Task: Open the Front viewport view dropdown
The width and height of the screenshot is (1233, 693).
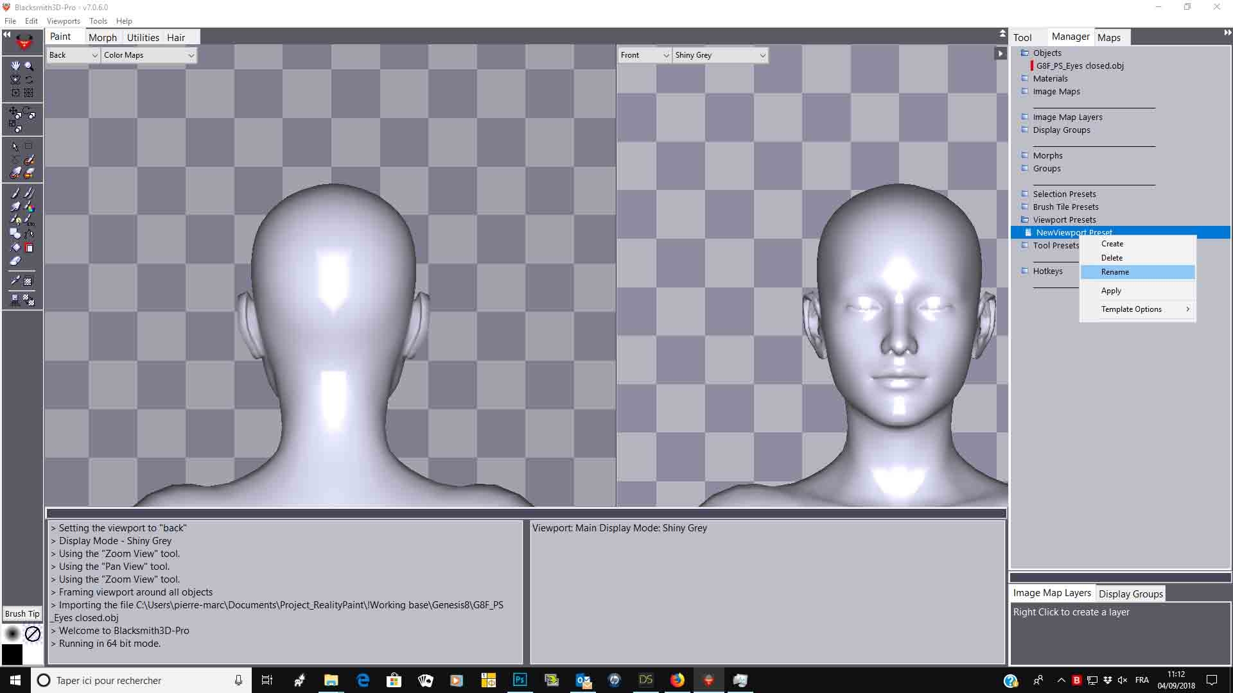Action: (645, 55)
